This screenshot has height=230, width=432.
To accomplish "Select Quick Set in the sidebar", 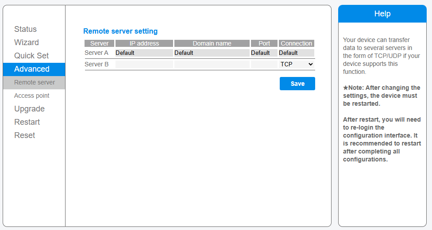I will pyautogui.click(x=31, y=56).
